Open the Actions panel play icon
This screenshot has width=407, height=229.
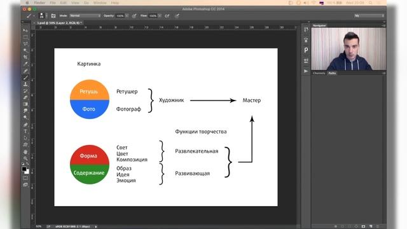(306, 71)
